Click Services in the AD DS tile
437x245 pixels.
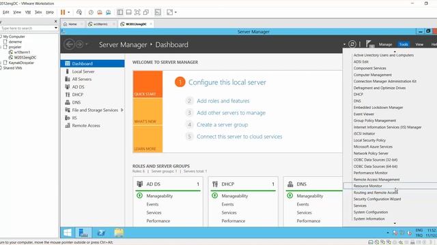coord(154,212)
